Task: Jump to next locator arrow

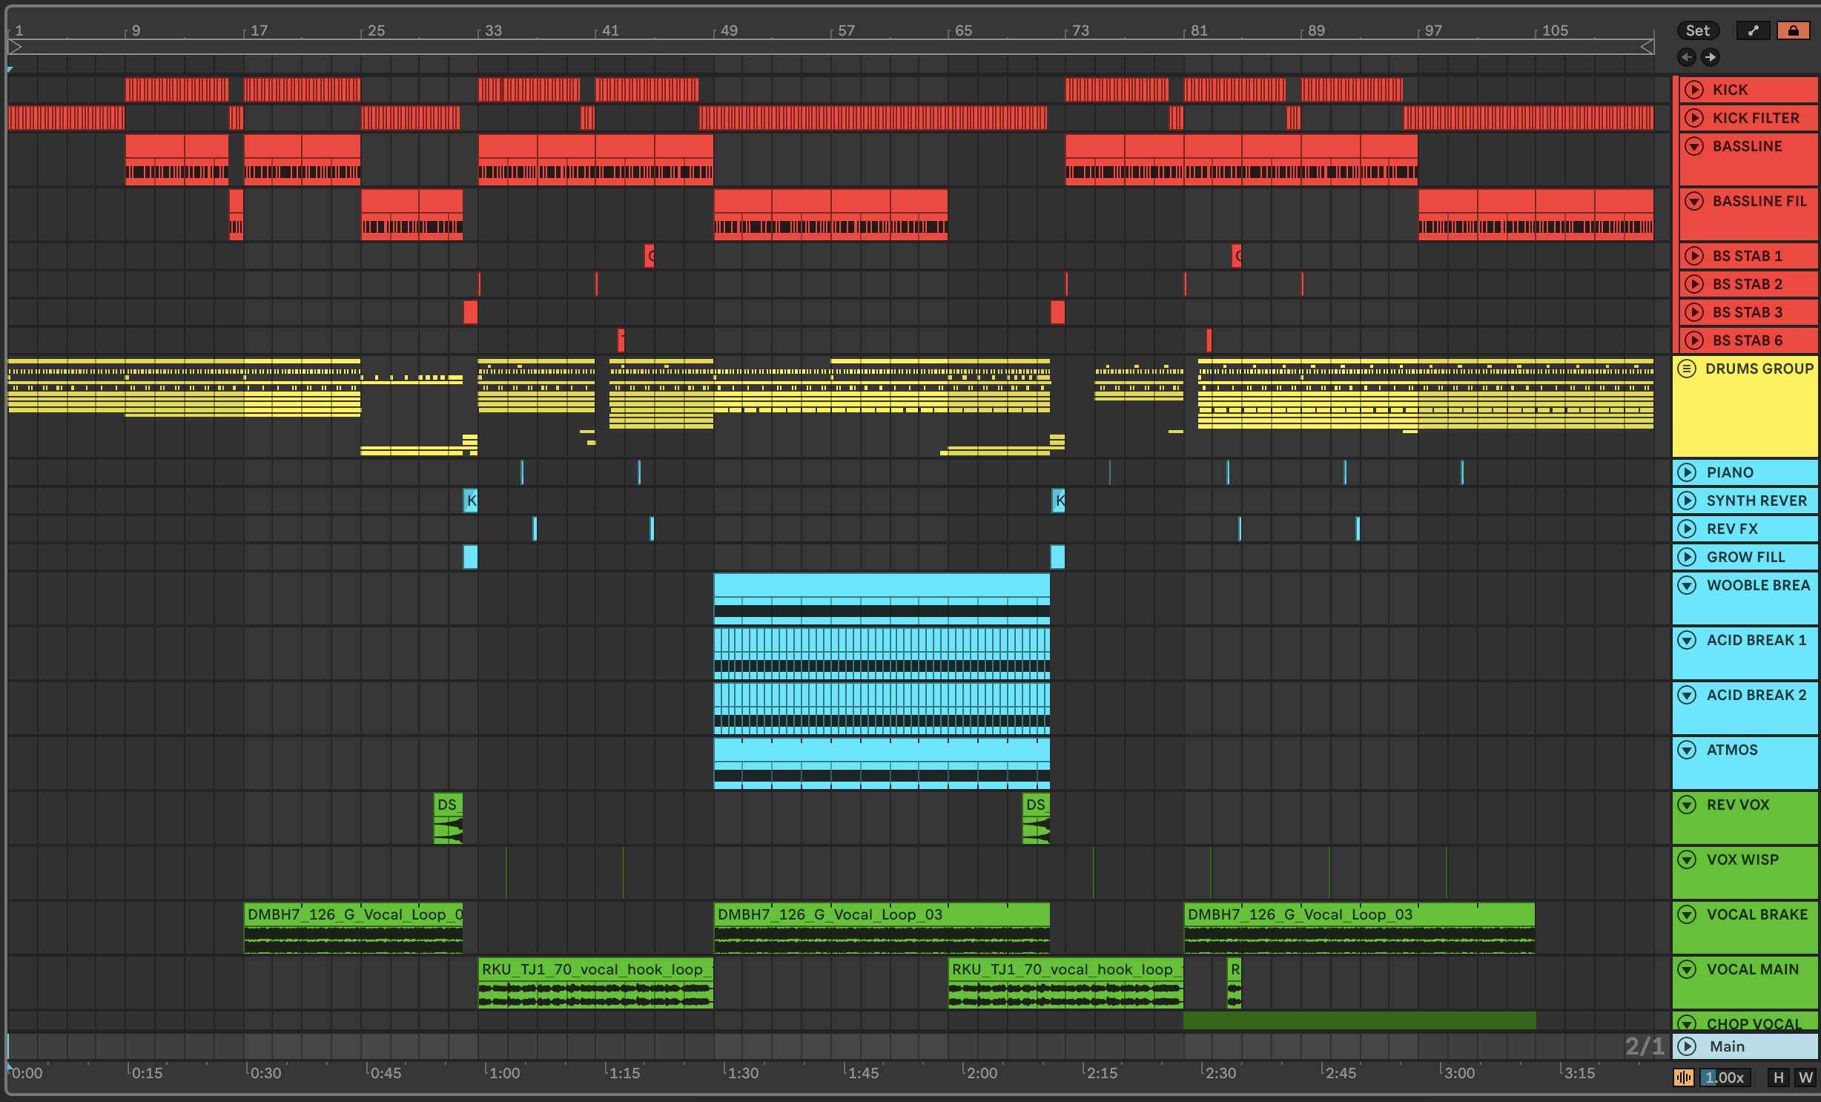Action: pyautogui.click(x=1711, y=57)
